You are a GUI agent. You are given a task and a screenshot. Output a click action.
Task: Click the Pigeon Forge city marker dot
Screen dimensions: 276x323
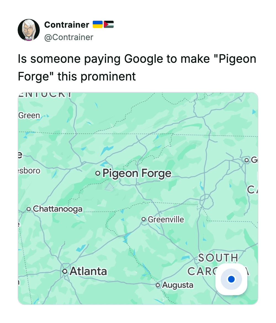point(97,173)
